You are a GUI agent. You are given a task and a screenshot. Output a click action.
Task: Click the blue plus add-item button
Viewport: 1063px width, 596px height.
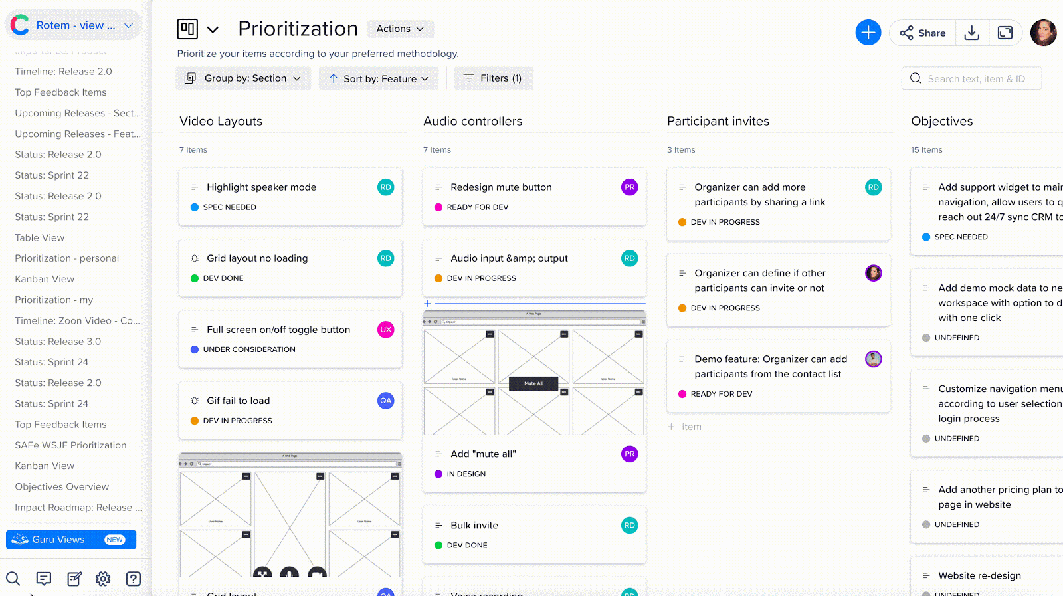(868, 33)
